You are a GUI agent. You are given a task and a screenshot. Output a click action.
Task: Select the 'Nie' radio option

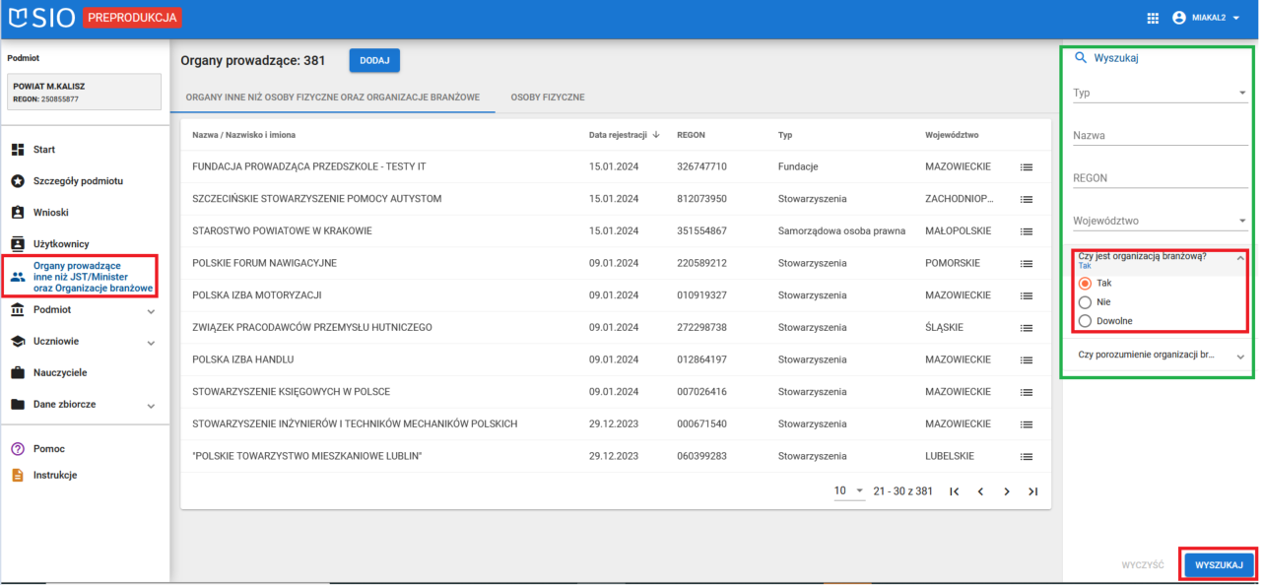tap(1085, 302)
